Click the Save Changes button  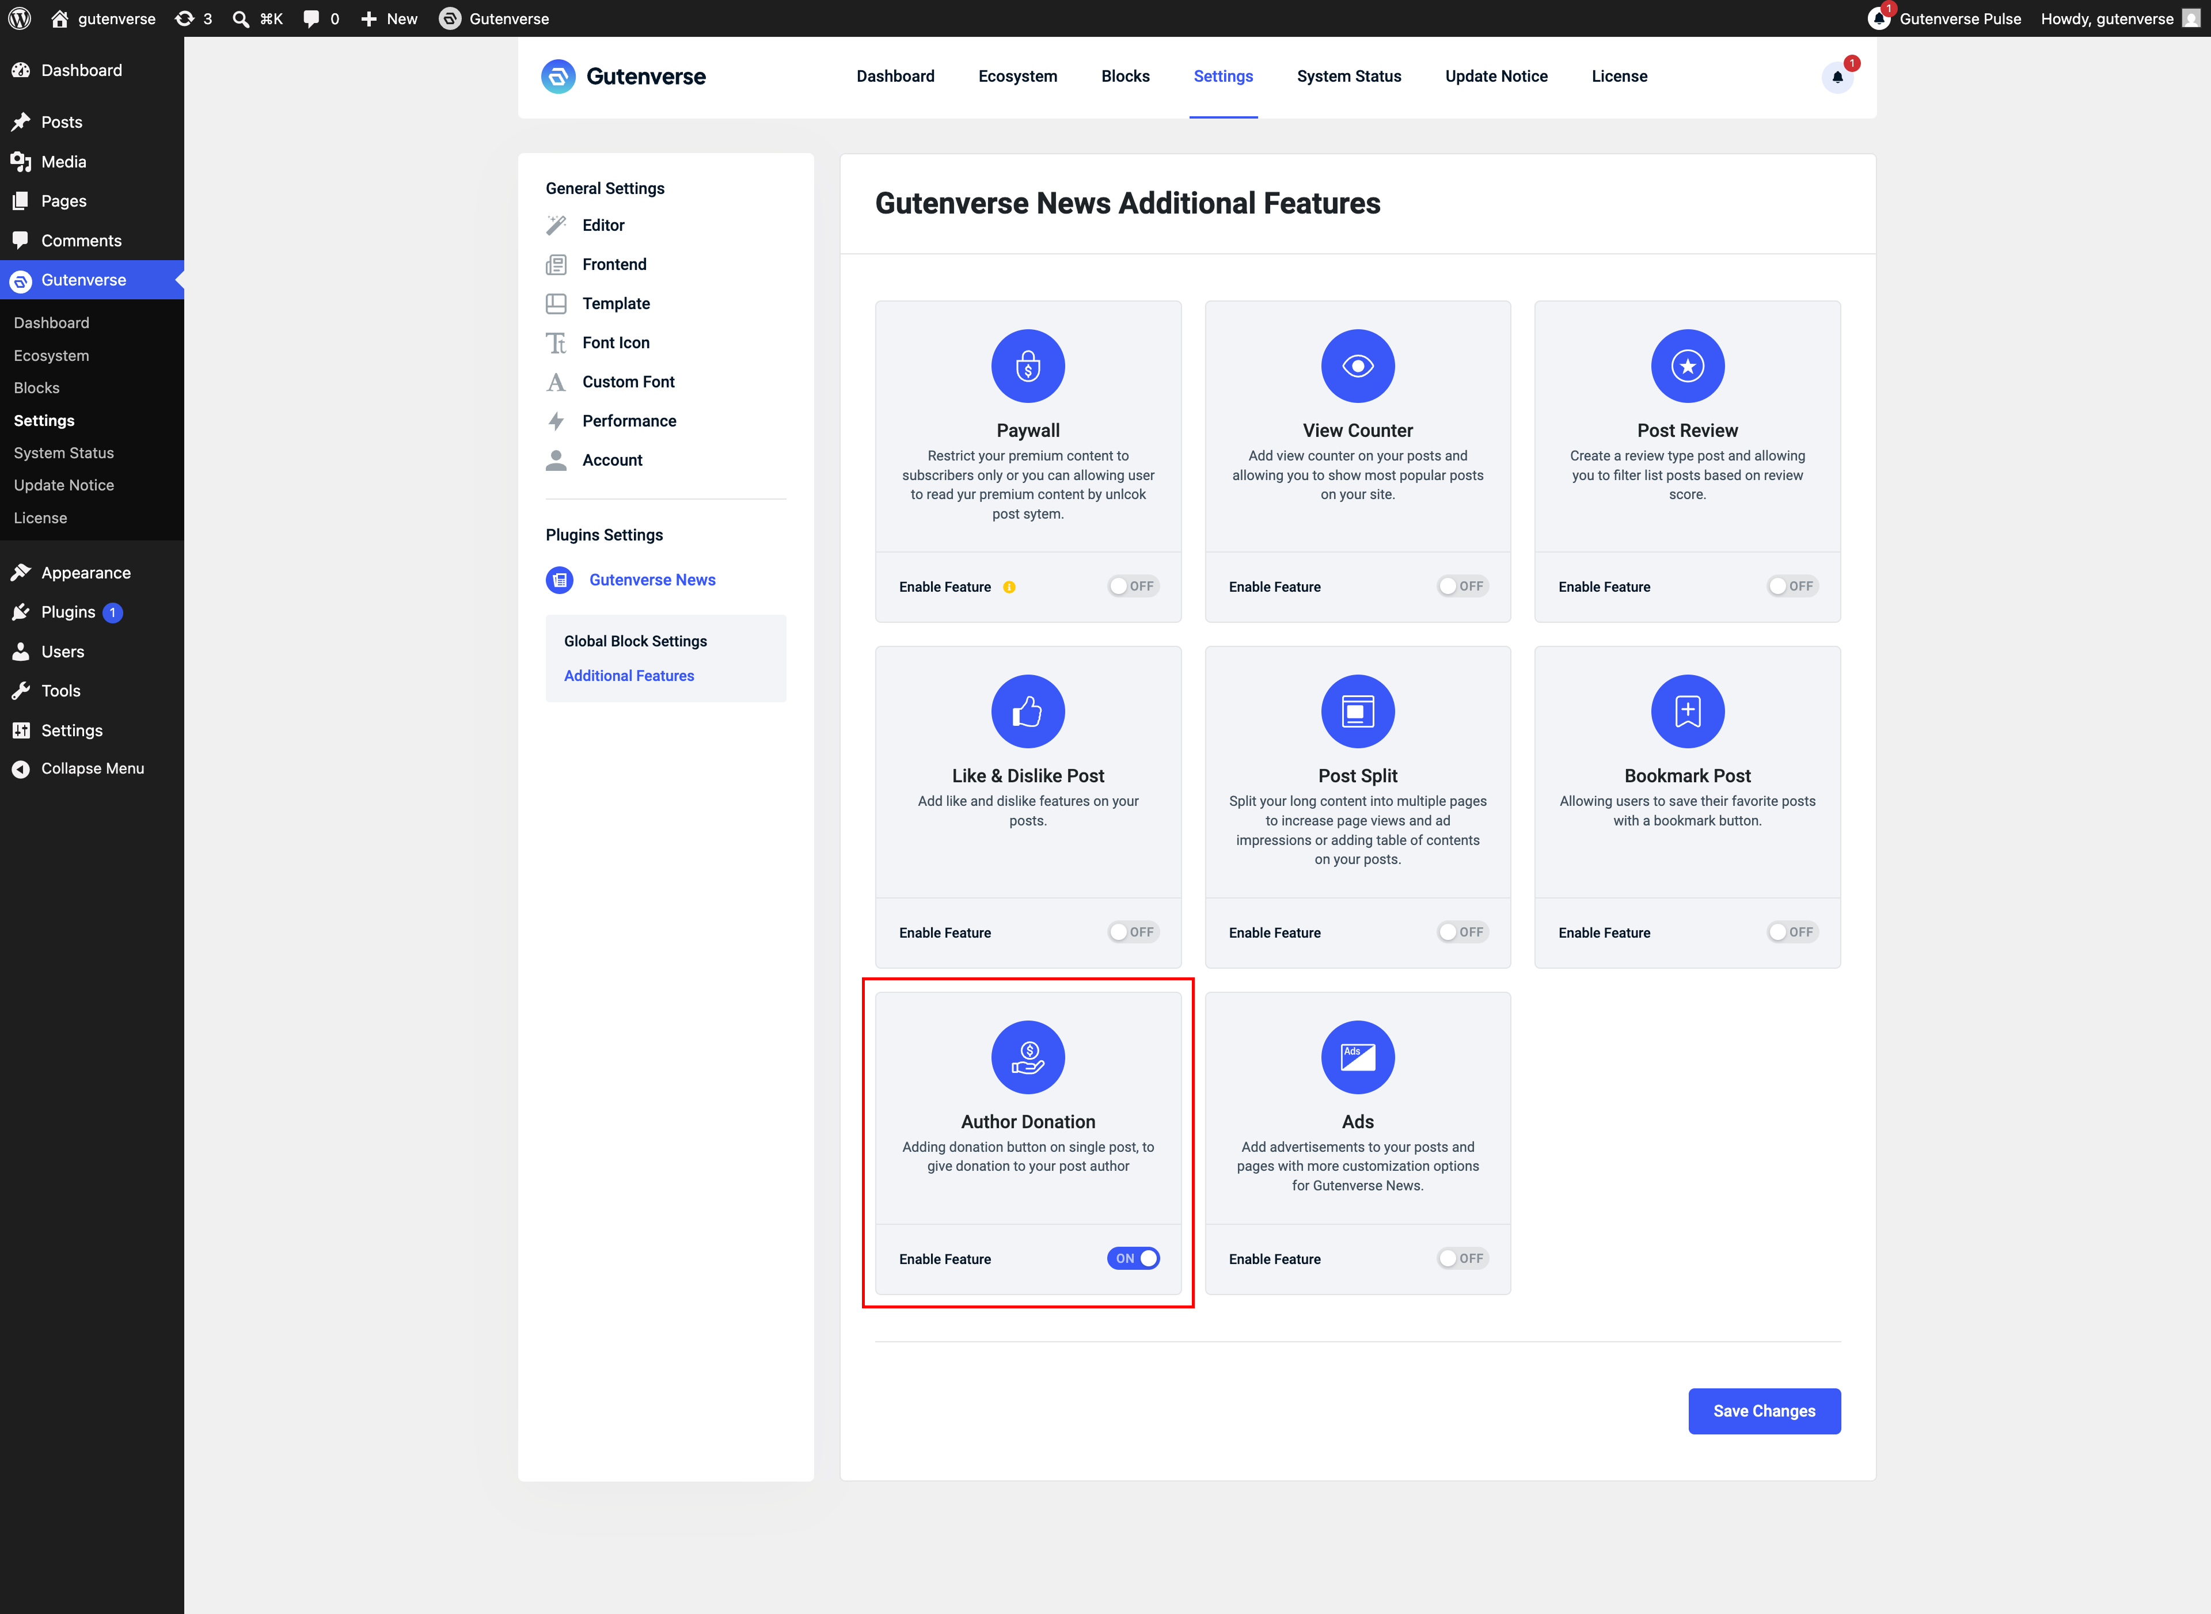1764,1411
